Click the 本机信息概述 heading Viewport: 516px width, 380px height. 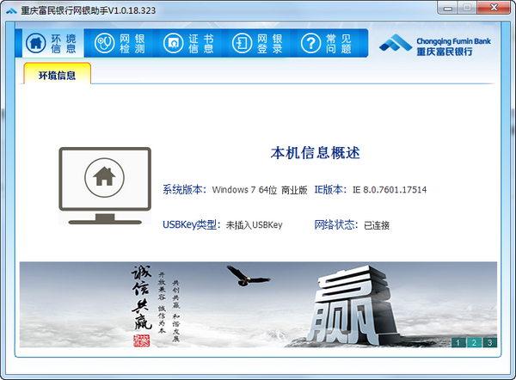(x=316, y=153)
